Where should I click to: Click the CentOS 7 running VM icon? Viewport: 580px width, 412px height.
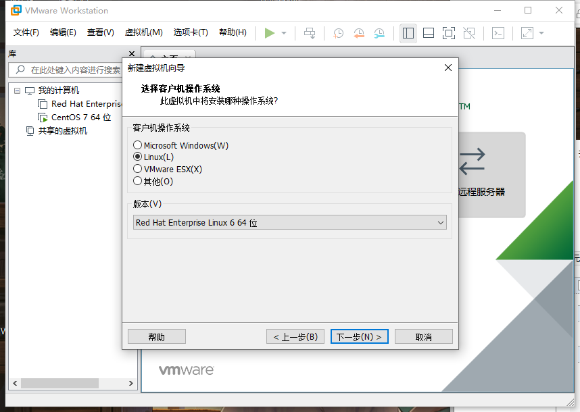point(43,118)
